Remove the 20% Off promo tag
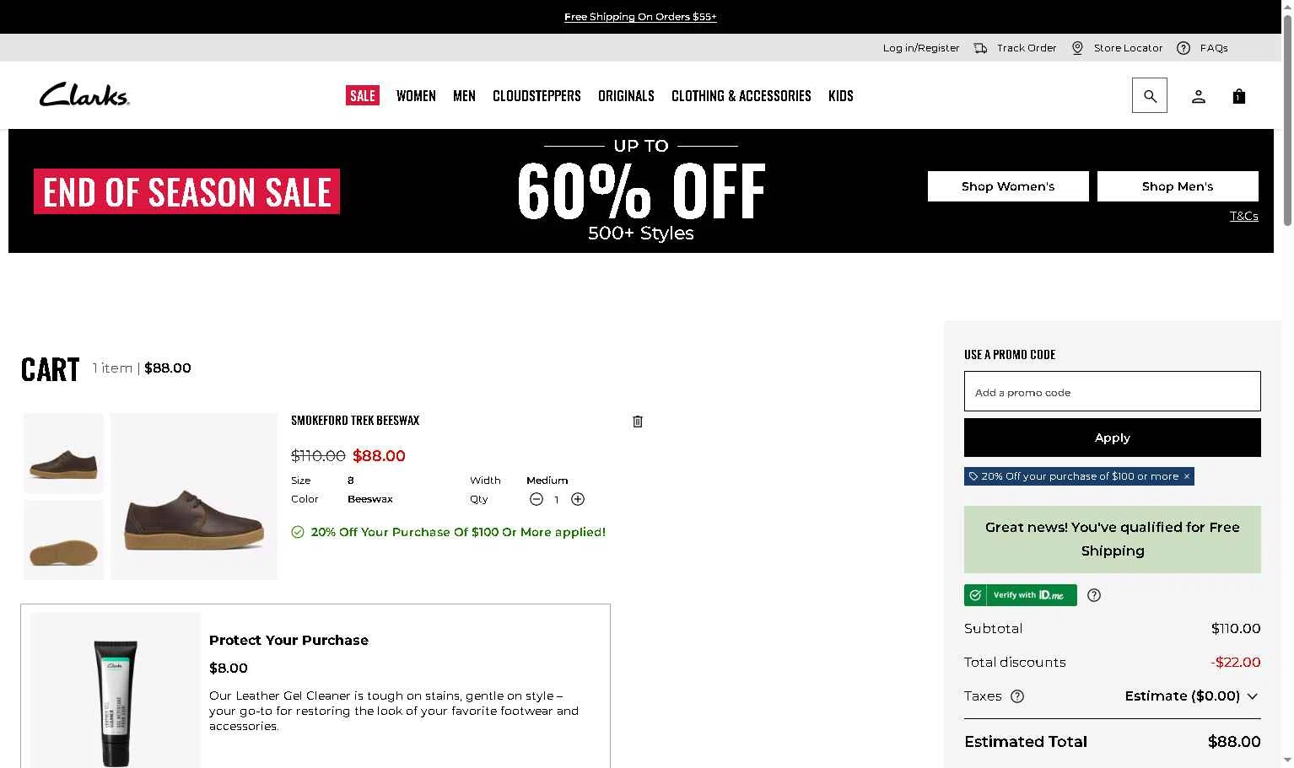This screenshot has width=1294, height=768. coord(1186,476)
